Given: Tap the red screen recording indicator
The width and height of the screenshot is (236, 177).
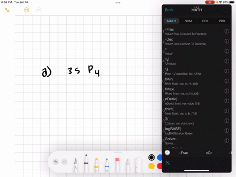Looking at the screenshot, I should point(210,2).
